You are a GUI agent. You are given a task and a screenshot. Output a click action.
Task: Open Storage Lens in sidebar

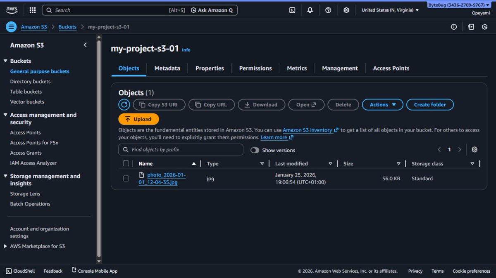pos(25,194)
